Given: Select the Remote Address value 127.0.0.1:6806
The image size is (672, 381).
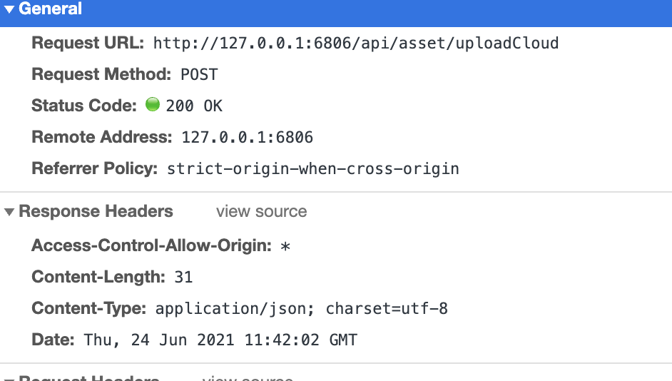Looking at the screenshot, I should [247, 138].
